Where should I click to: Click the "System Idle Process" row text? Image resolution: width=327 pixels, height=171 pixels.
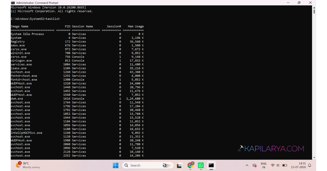[27, 34]
